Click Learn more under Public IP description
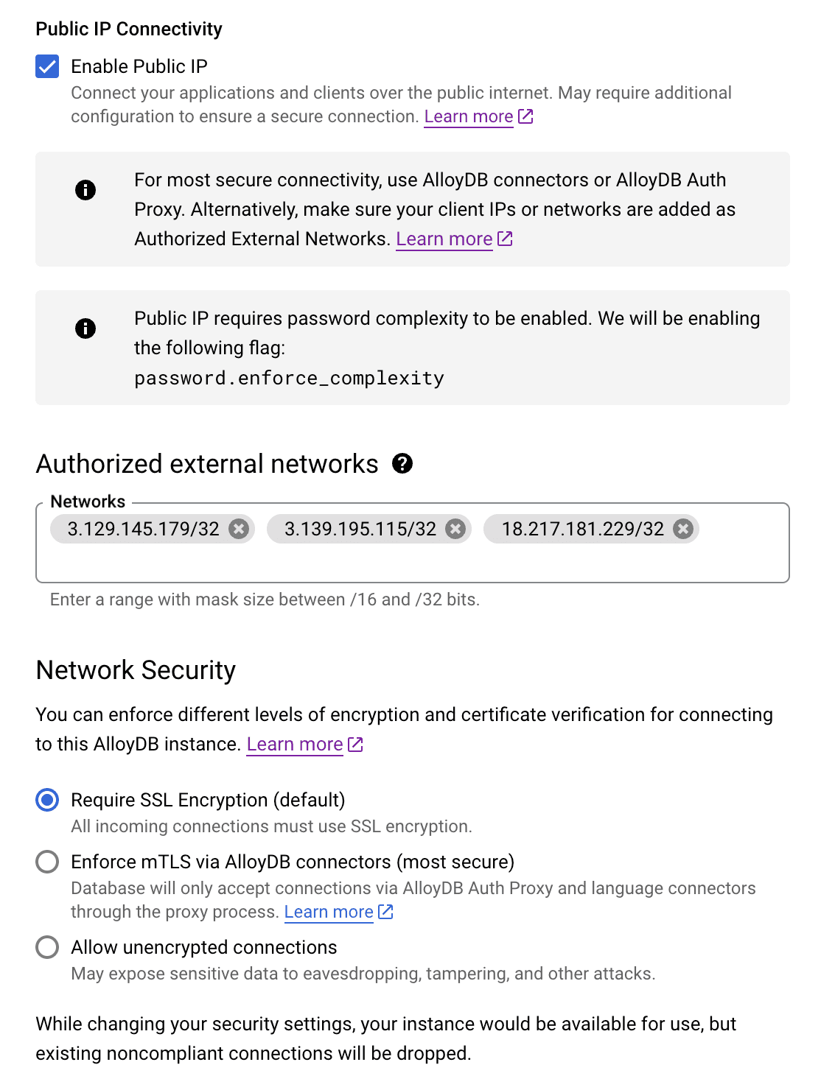The width and height of the screenshot is (821, 1090). pyautogui.click(x=468, y=116)
